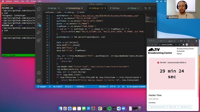Open Zoom from the Dock
200x112 pixels.
[x=123, y=109]
